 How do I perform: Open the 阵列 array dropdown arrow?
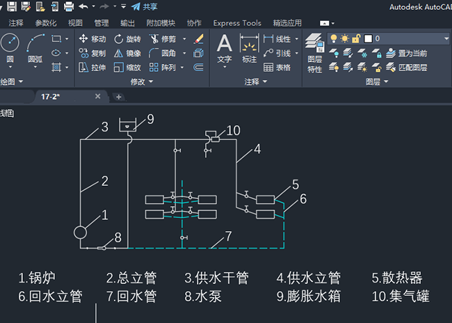coord(182,68)
